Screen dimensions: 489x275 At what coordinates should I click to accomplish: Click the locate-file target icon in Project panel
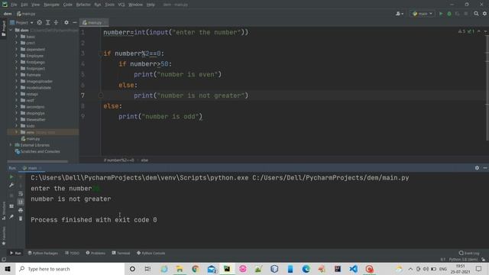pyautogui.click(x=39, y=22)
